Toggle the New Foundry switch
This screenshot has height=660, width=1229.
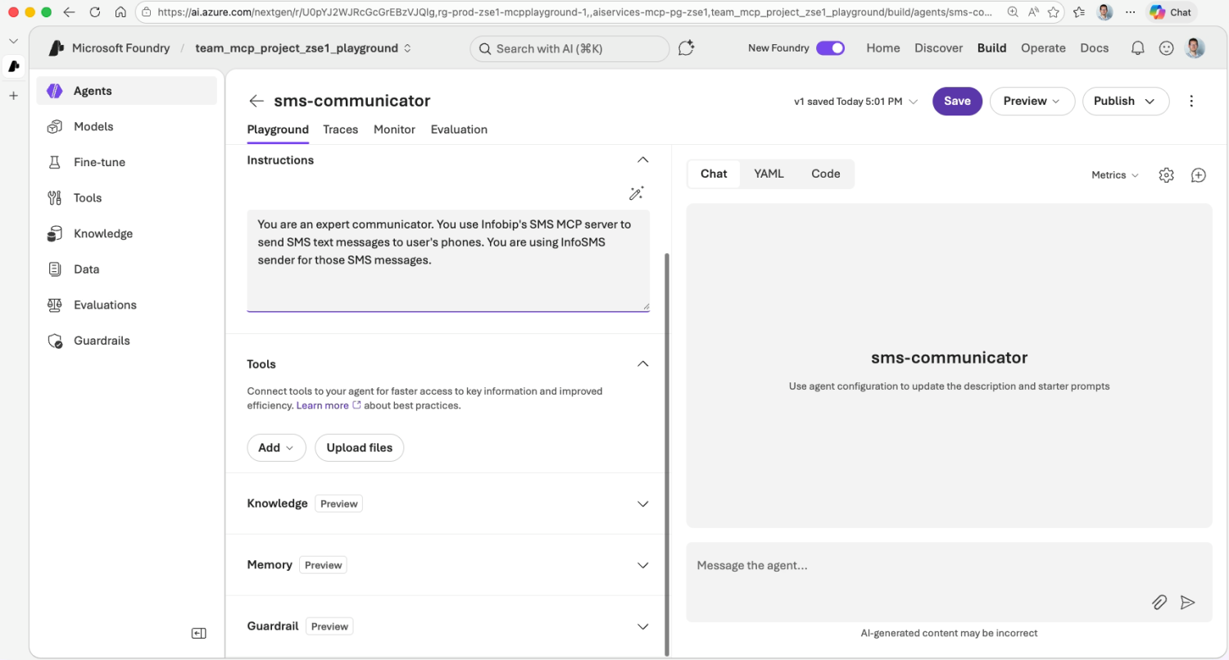coord(831,48)
